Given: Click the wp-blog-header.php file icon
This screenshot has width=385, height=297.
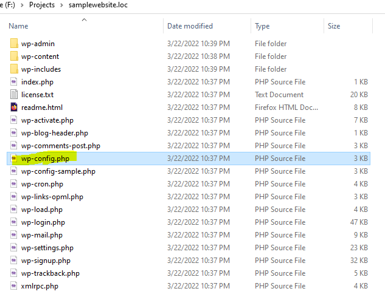Looking at the screenshot, I should (14, 132).
